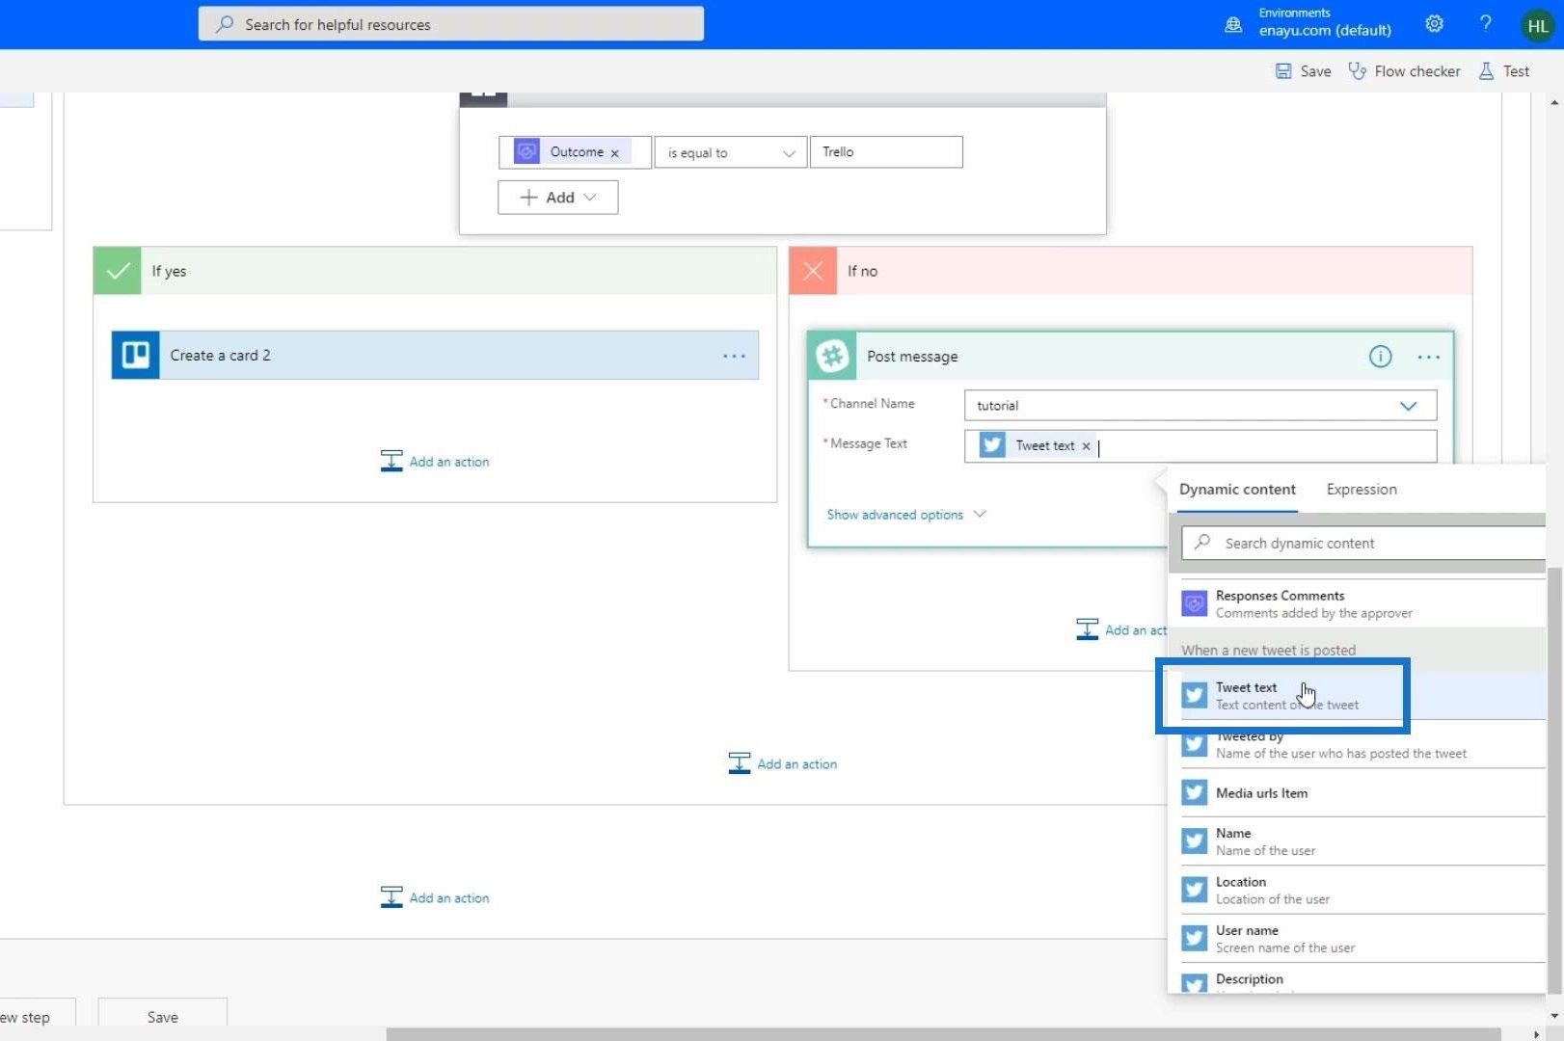This screenshot has height=1041, width=1564.
Task: Choose Location of the user item
Action: click(x=1357, y=890)
